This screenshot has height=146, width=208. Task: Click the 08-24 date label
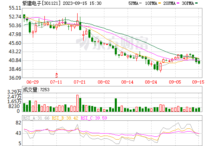click(151, 82)
